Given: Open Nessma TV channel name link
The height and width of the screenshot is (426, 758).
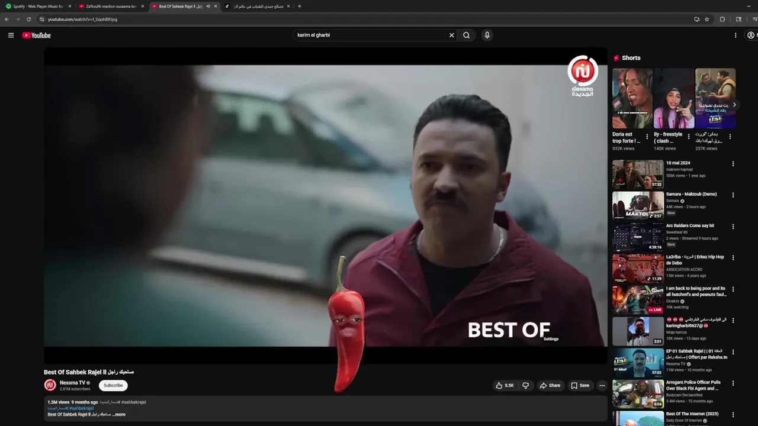Looking at the screenshot, I should (x=72, y=383).
